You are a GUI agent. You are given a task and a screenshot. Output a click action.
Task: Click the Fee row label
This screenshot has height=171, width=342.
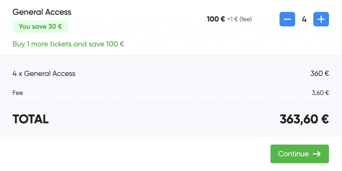[18, 93]
